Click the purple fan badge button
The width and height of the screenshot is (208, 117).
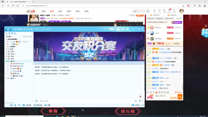click(x=176, y=22)
